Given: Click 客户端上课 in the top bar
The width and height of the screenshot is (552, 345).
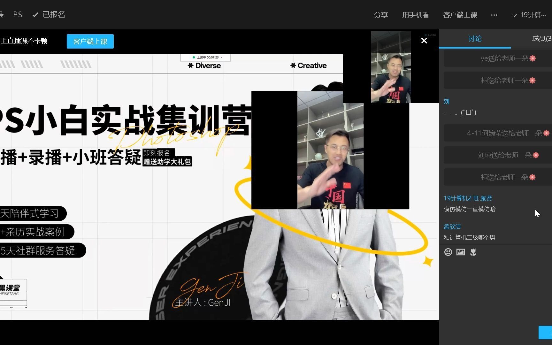Looking at the screenshot, I should [460, 15].
